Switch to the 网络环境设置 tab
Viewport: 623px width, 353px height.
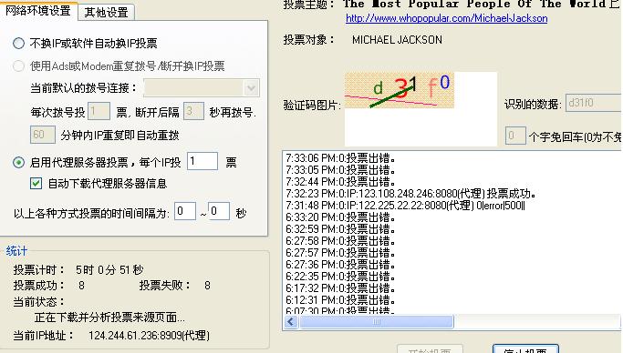click(x=38, y=10)
